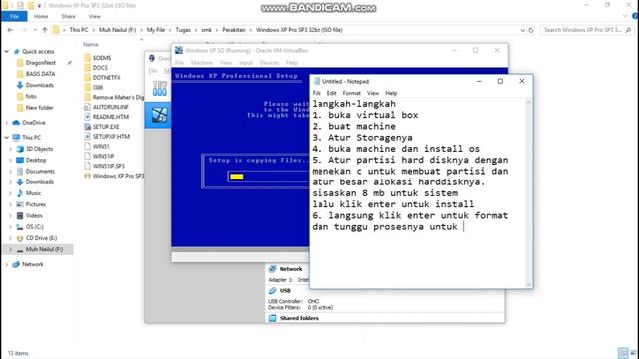
Task: Click the Network section icon in VirtualBox details
Action: 273,269
